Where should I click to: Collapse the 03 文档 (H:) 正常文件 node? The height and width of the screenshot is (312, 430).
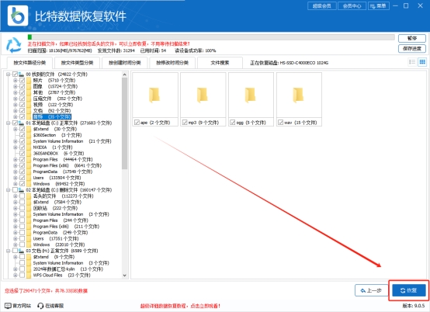9,251
